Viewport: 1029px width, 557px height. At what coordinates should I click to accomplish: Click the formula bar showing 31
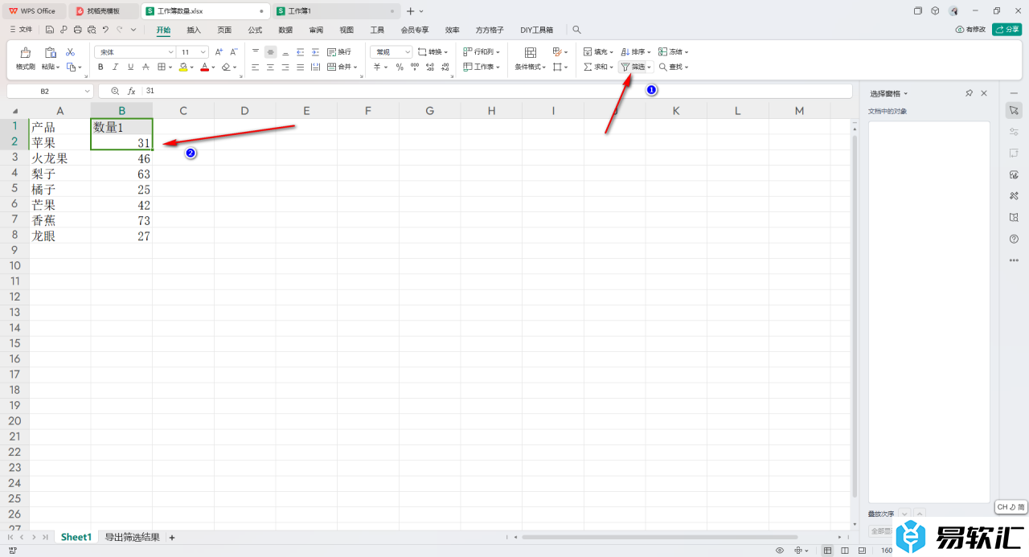pyautogui.click(x=497, y=91)
